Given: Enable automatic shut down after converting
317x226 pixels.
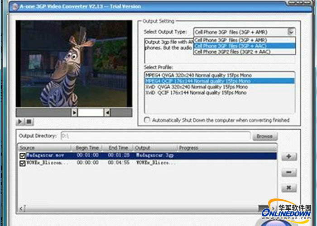Looking at the screenshot, I should point(147,120).
